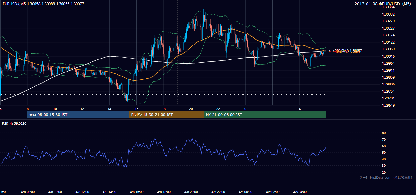Click the NY 21:00-06:00 JST session bar
Screen dimensions: 416x195
pos(265,115)
